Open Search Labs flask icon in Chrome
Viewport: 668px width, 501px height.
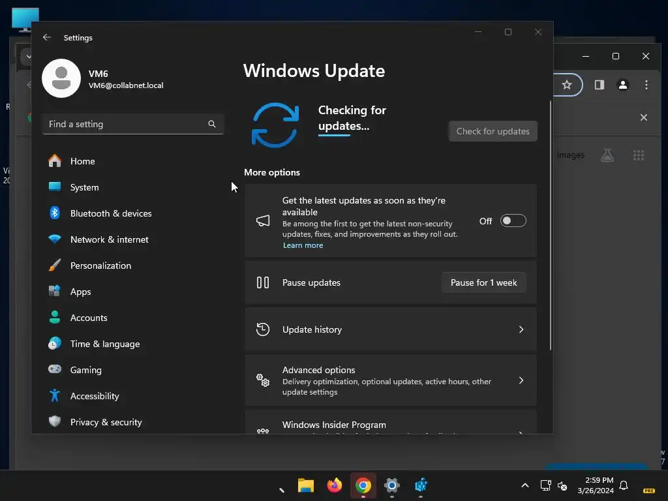click(x=607, y=155)
